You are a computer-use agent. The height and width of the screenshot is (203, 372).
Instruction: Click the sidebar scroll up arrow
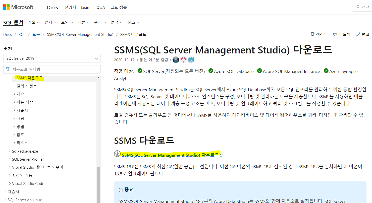[99, 78]
